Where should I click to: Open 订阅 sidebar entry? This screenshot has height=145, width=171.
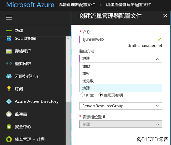(x=19, y=89)
